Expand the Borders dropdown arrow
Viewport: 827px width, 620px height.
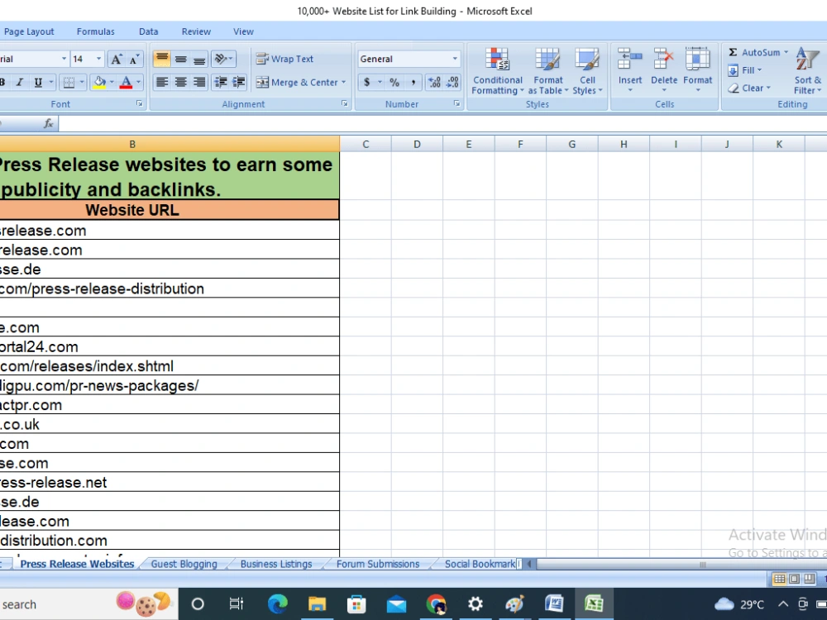pyautogui.click(x=82, y=82)
